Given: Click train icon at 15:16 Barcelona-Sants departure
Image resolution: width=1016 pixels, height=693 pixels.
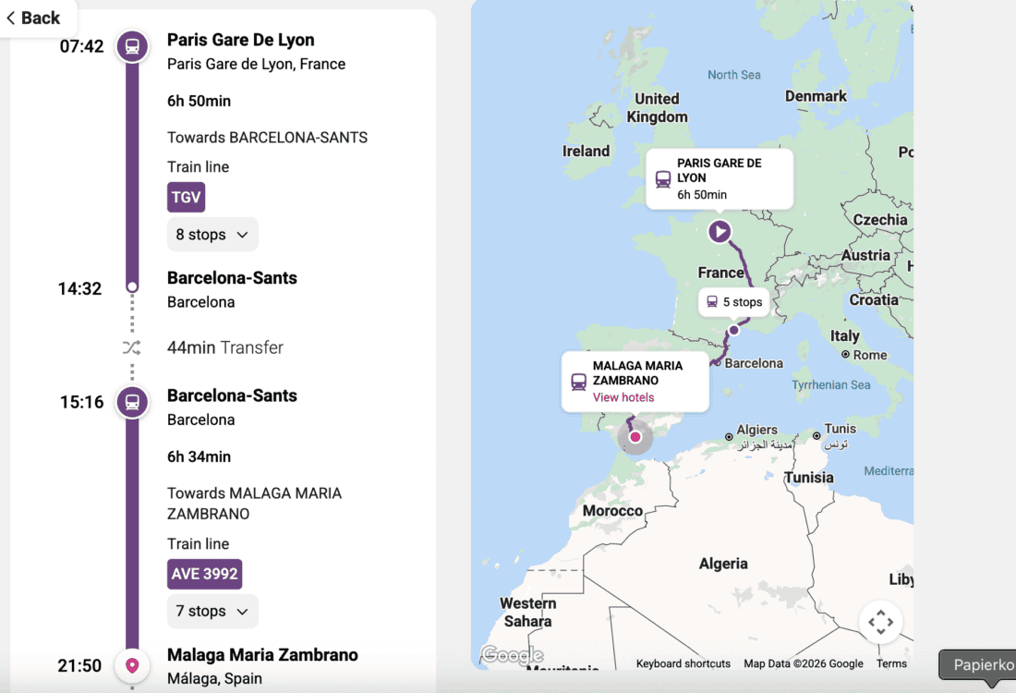Looking at the screenshot, I should tap(132, 402).
